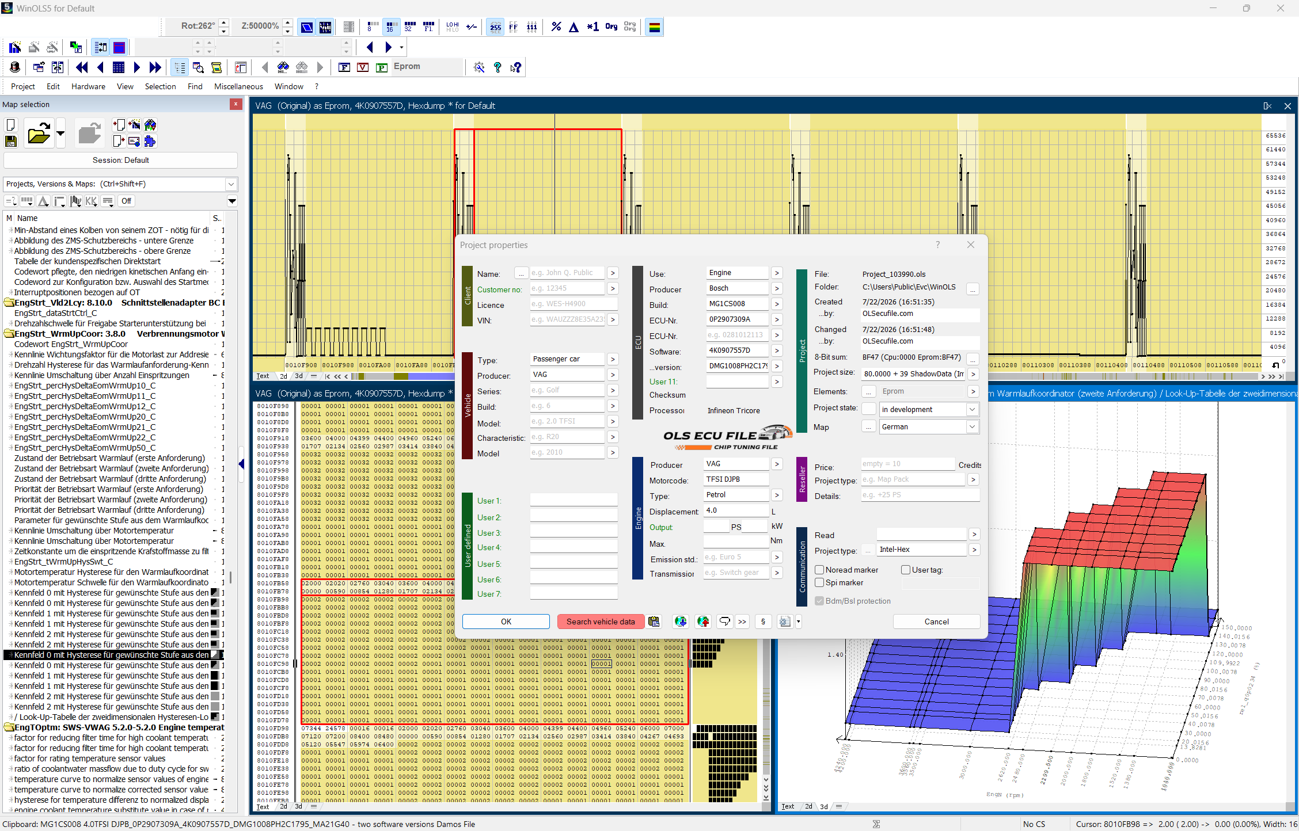Jump to first map with double-left arrow
Image resolution: width=1299 pixels, height=831 pixels.
[82, 67]
